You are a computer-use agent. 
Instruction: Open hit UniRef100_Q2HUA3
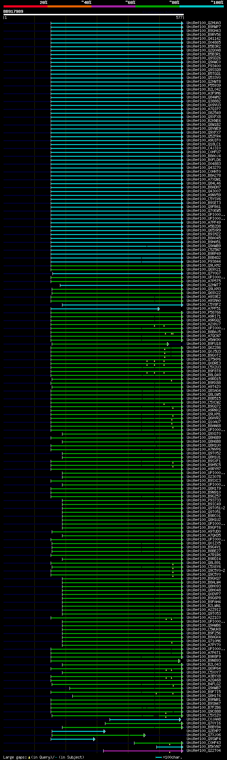(x=204, y=23)
